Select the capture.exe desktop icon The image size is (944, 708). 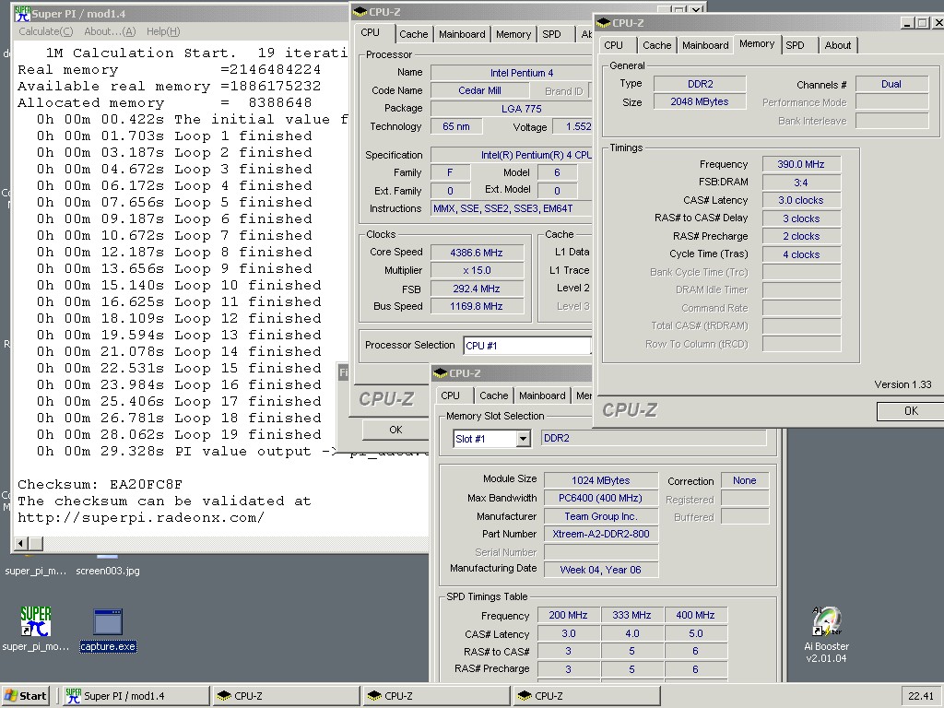109,622
